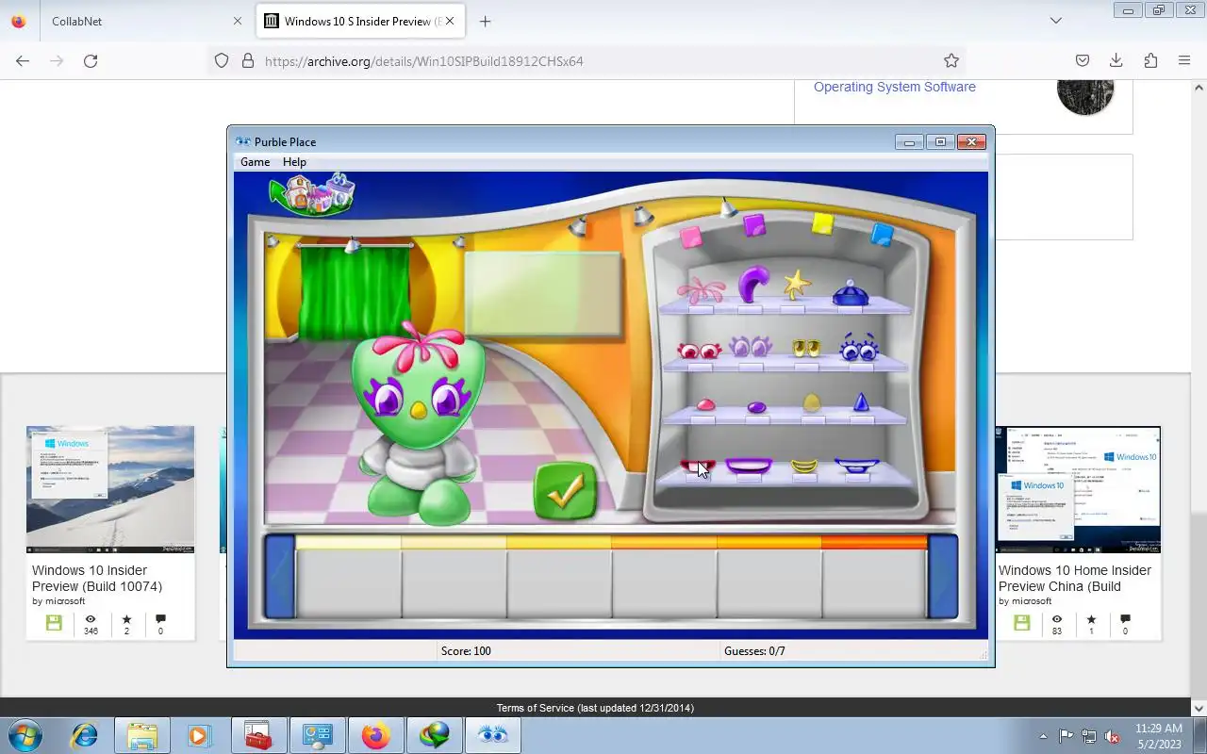Open Windows 10 Home Insider Preview China link

point(1075,578)
